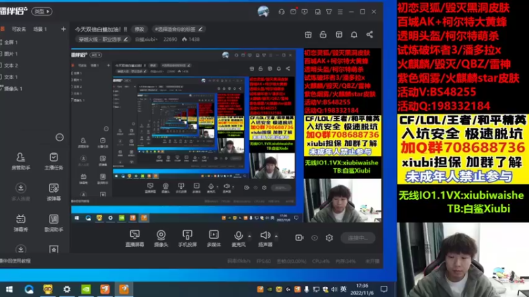Screen dimensions: 529x297
Task: Open 读弹幕 danmaku reader
Action: click(54, 192)
